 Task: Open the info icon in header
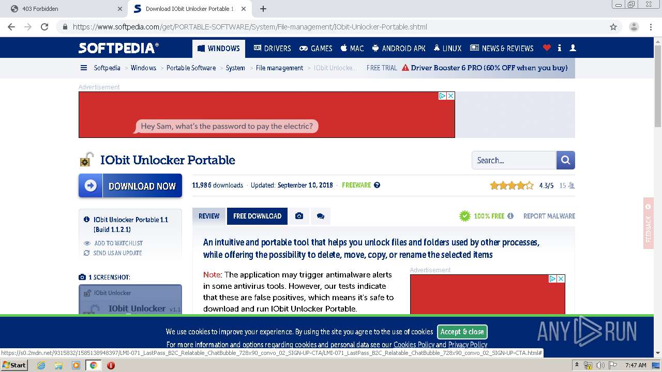pyautogui.click(x=560, y=48)
